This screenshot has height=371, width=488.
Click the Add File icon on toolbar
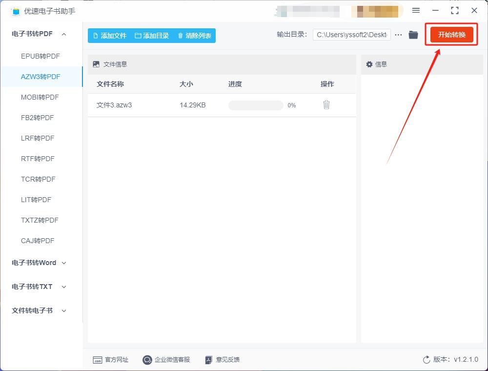coord(96,35)
